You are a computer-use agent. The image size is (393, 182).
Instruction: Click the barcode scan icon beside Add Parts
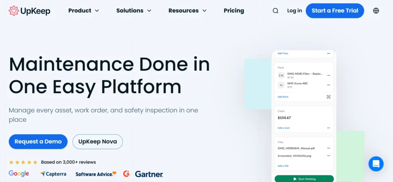pos(329,97)
